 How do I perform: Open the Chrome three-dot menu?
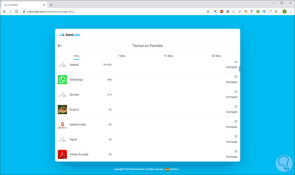pyautogui.click(x=291, y=12)
